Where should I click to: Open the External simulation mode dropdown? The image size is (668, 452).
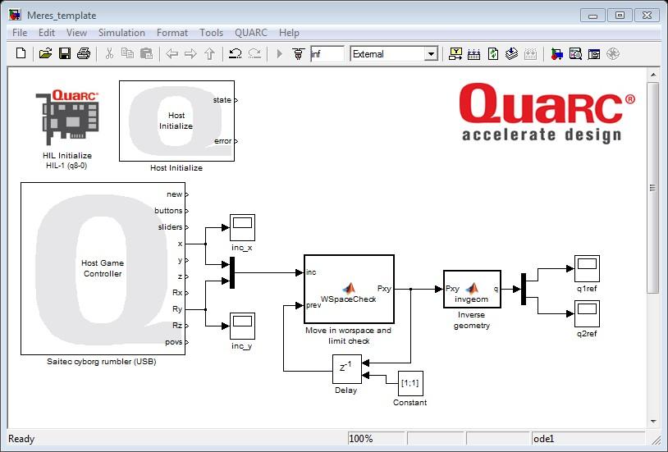click(431, 54)
